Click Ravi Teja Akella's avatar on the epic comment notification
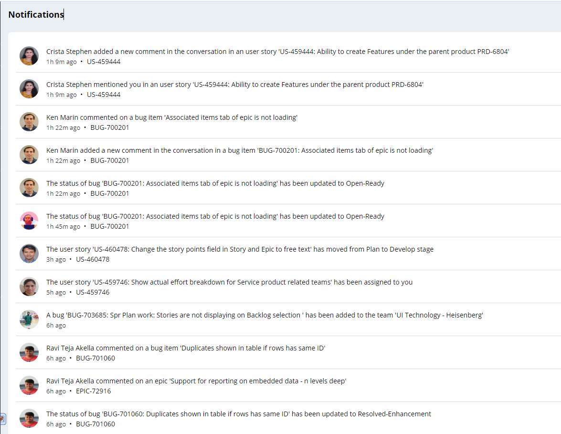 coord(29,385)
